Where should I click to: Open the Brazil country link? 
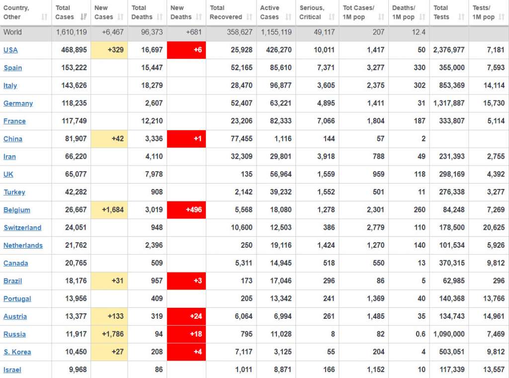coord(12,281)
